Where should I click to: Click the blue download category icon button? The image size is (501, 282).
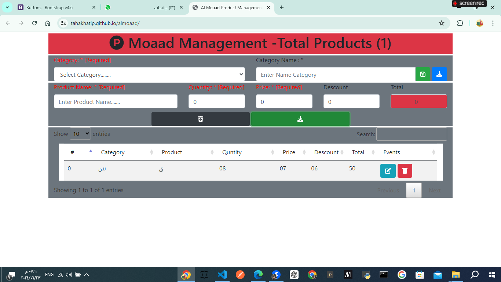point(439,74)
